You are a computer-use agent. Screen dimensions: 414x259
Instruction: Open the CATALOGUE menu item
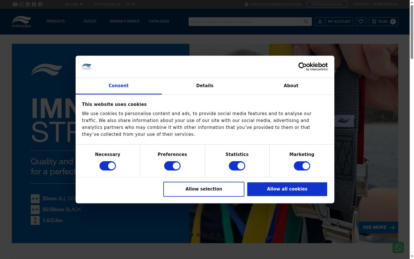159,21
